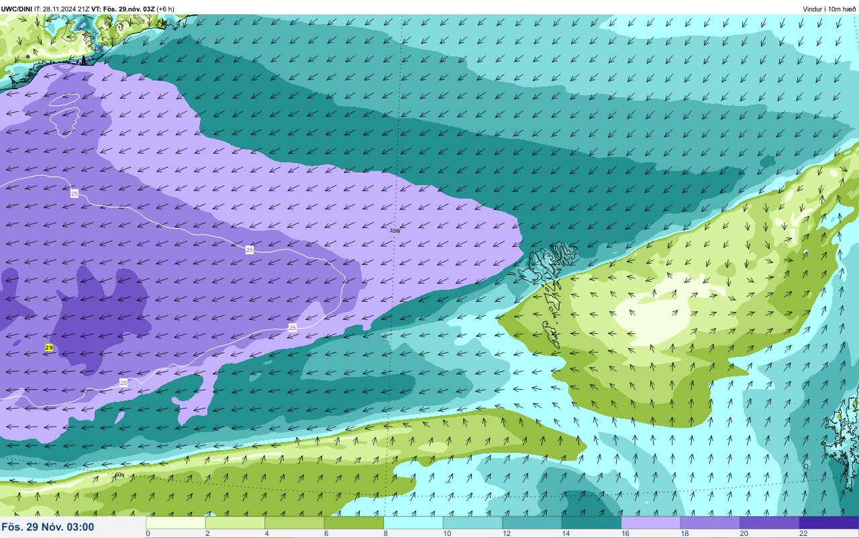Screen dimensions: 859x538
Task: Click the "60N" latitude label
Action: point(119,475)
